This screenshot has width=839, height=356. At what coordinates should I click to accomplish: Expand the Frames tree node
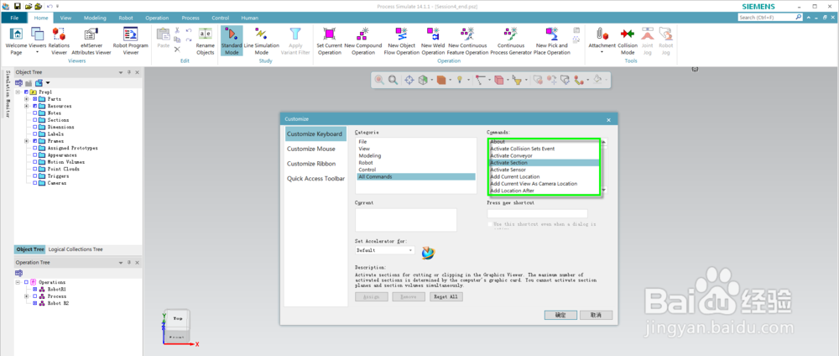point(27,141)
